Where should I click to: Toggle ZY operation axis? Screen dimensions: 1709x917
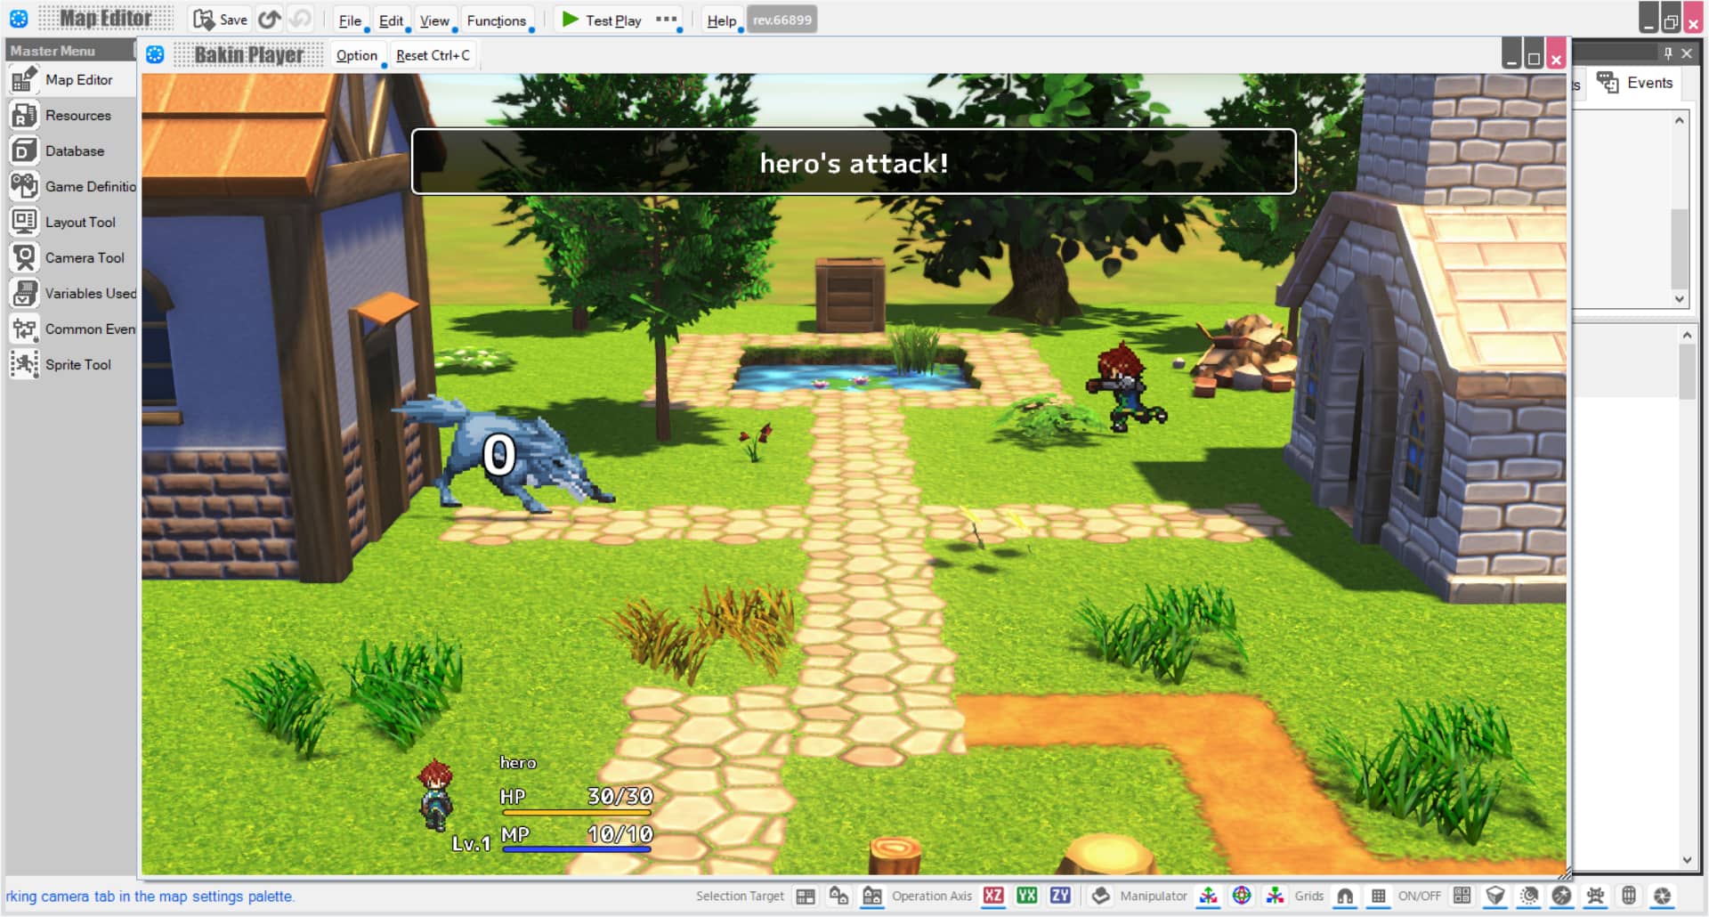(x=1060, y=896)
